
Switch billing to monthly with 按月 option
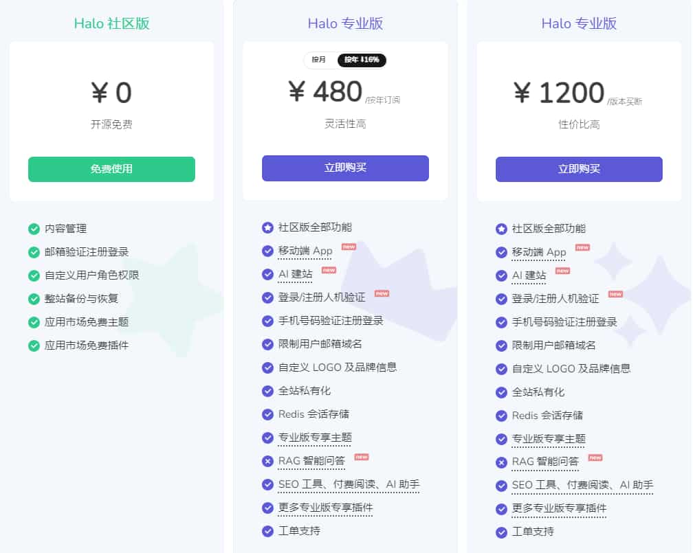pos(319,60)
